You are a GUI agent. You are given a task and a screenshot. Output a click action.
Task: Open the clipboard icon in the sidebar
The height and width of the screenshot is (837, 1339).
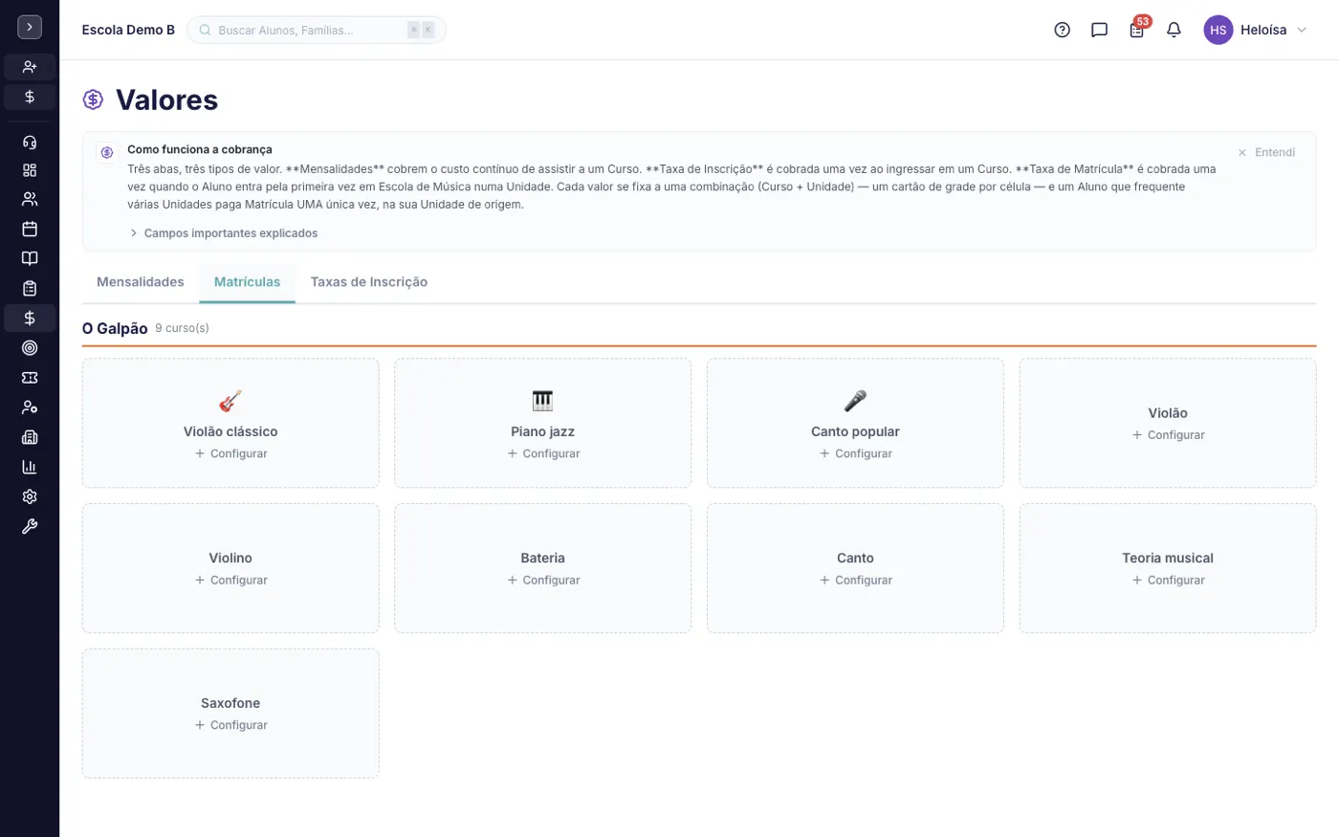(30, 288)
